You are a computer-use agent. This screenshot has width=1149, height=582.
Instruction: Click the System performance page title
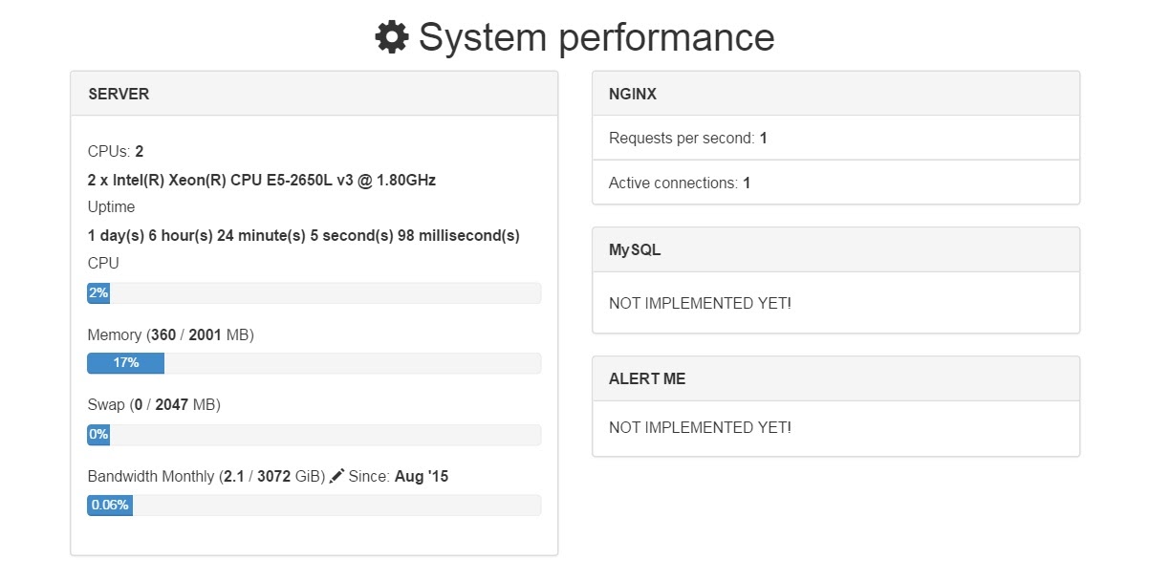(x=596, y=37)
